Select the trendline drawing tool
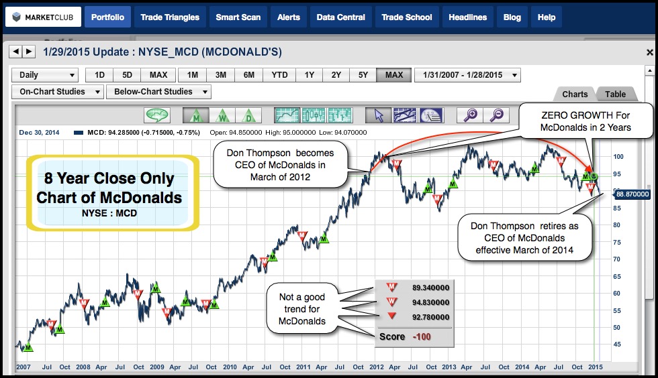This screenshot has width=658, height=378. (405, 115)
